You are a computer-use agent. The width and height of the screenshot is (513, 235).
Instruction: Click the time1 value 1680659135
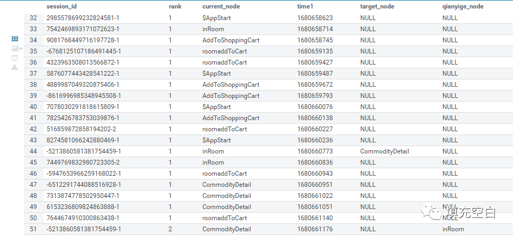point(315,51)
